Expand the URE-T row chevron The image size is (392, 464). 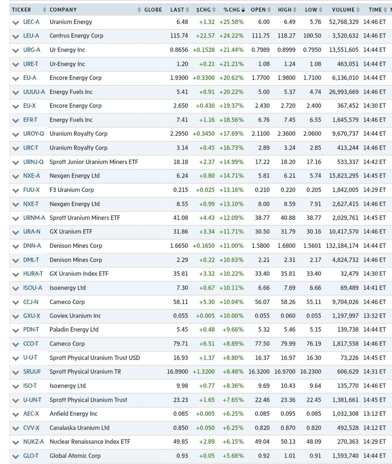click(15, 65)
